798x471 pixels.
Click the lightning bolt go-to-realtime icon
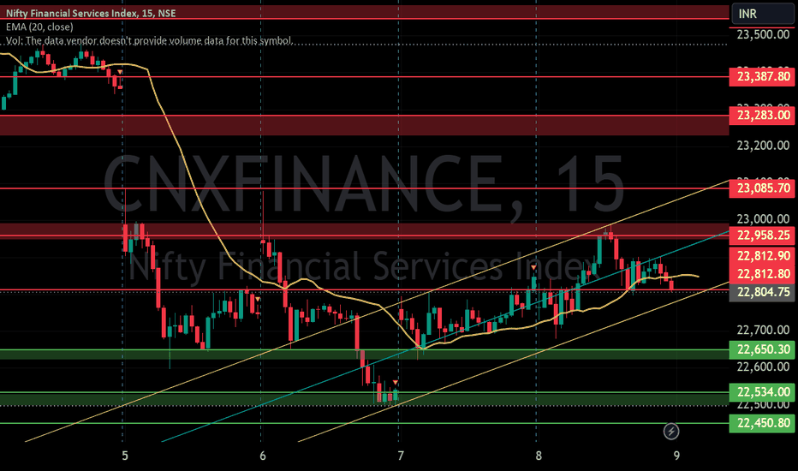pyautogui.click(x=671, y=432)
